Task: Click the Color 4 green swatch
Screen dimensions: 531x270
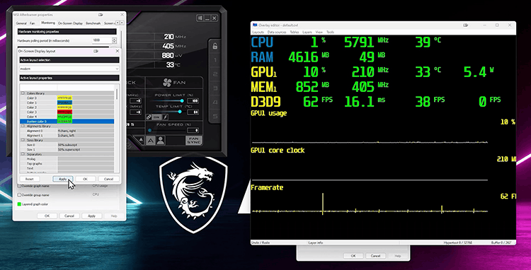Action: click(64, 117)
